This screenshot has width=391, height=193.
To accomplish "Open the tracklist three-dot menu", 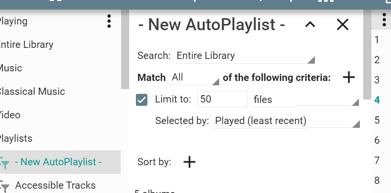I will tap(384, 20).
